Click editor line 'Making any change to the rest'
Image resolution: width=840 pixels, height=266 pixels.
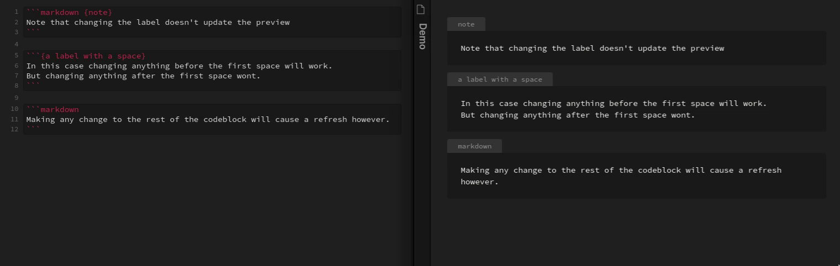point(208,120)
